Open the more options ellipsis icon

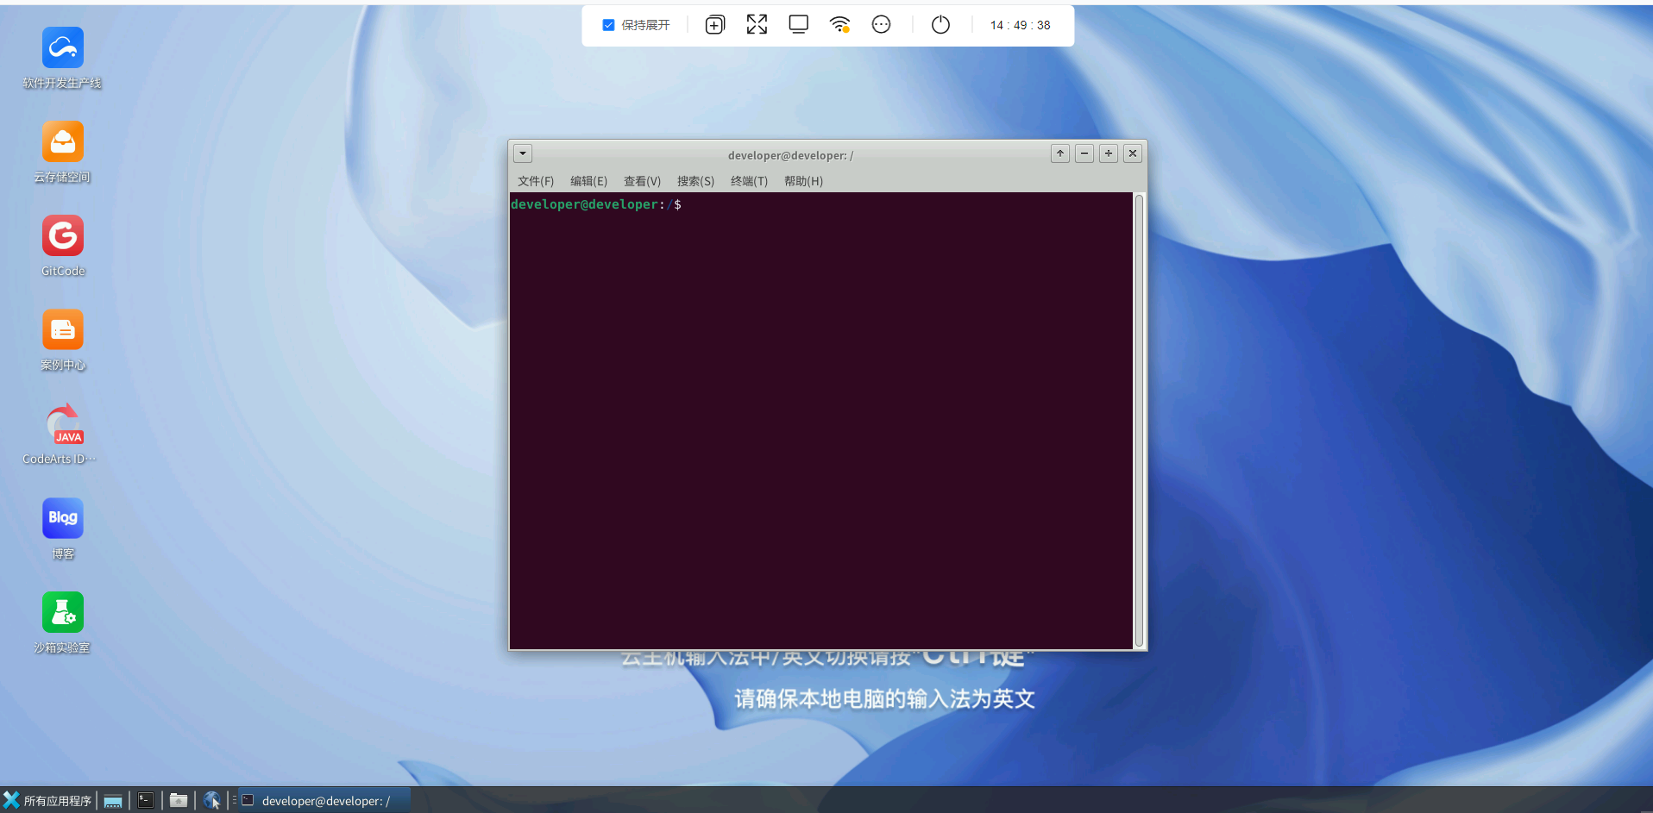(x=881, y=25)
